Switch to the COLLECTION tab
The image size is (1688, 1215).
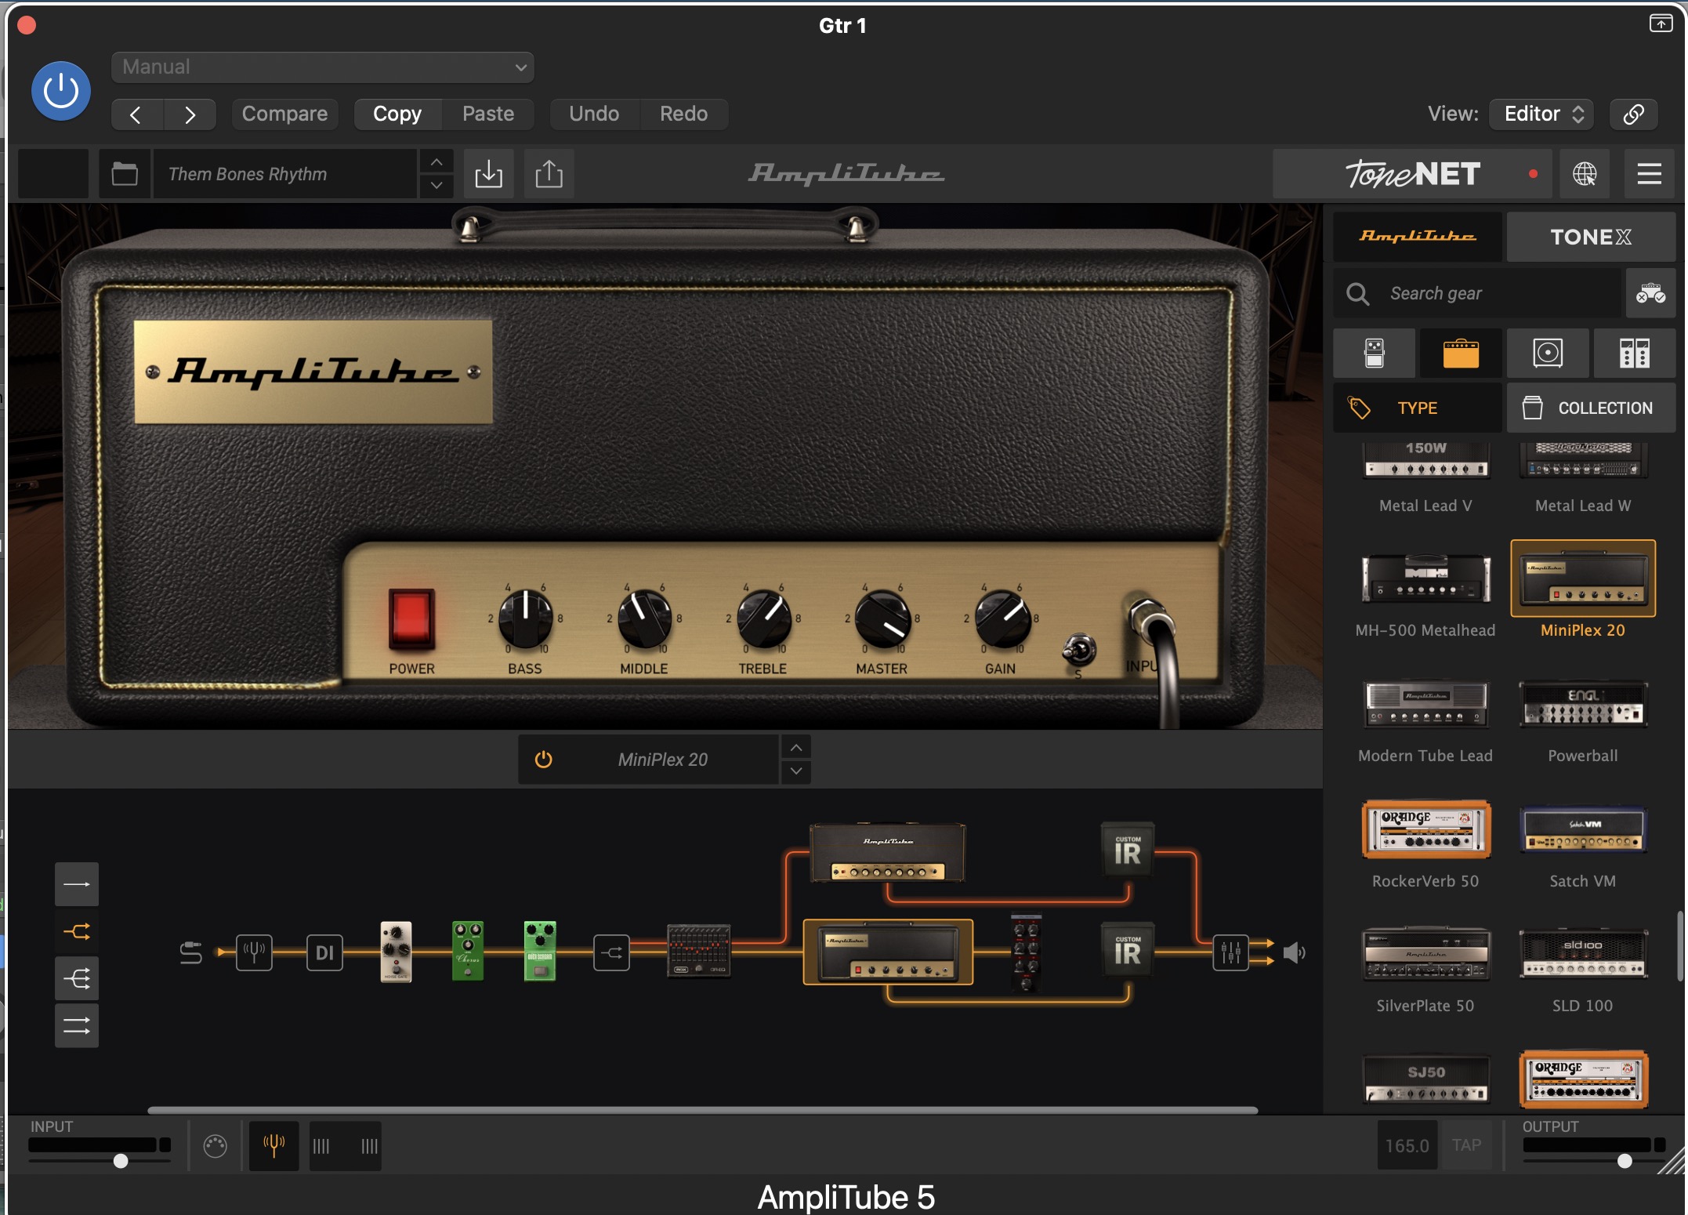(x=1590, y=408)
